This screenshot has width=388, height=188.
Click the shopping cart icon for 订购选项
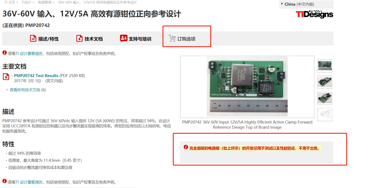coord(172,38)
